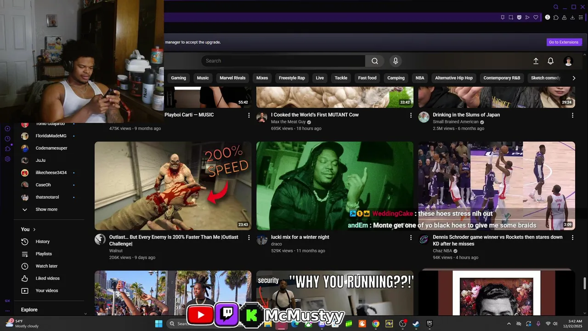Select the Marvel Rivals chip
Image resolution: width=588 pixels, height=331 pixels.
[232, 78]
